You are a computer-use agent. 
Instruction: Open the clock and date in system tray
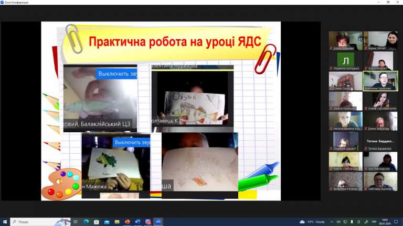click(384, 222)
